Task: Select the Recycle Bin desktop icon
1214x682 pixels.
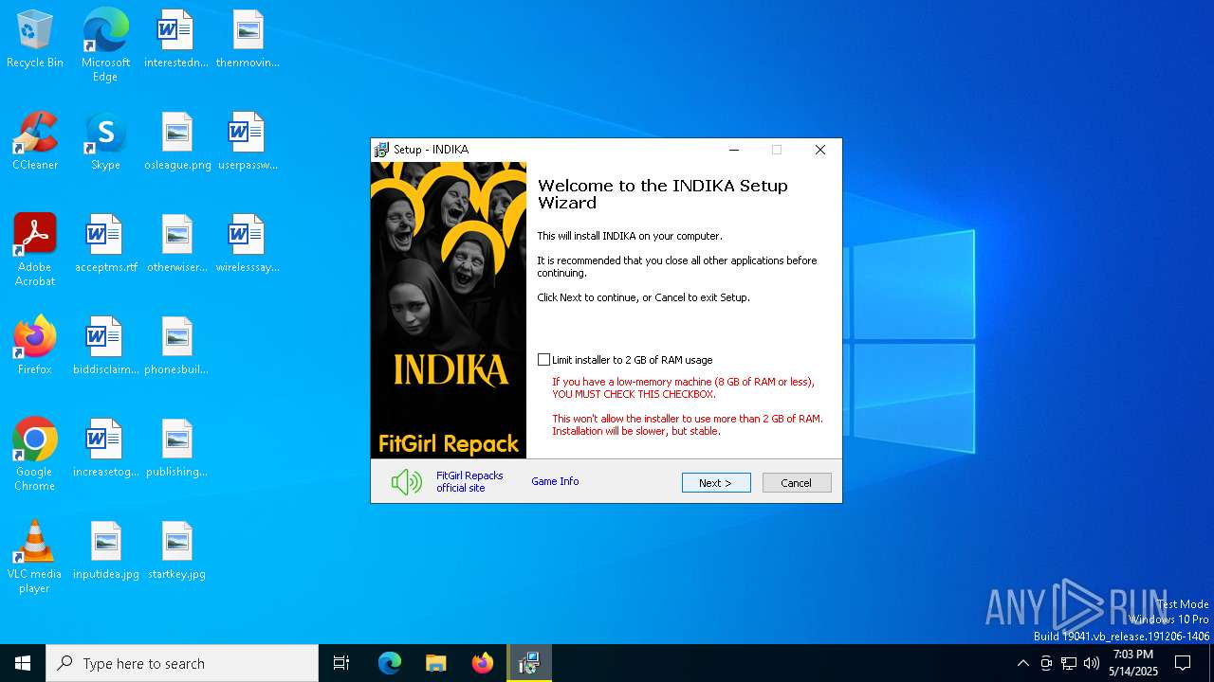Action: click(35, 40)
